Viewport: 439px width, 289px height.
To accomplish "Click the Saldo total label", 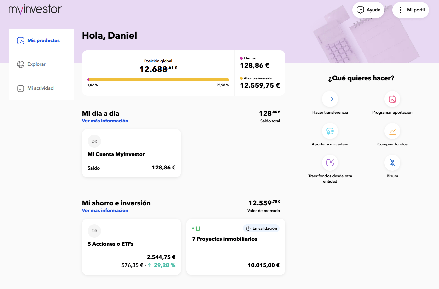I will click(x=270, y=121).
